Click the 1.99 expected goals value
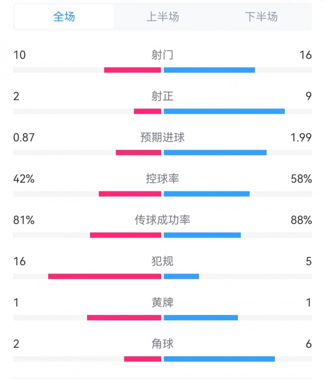Viewport: 325px width, 380px height. [x=301, y=138]
